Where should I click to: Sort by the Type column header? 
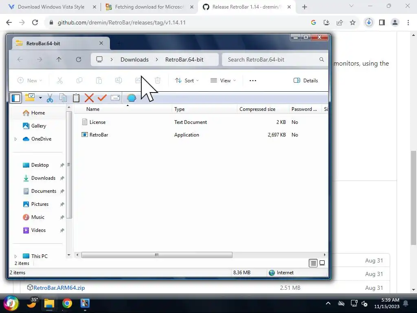pos(204,109)
